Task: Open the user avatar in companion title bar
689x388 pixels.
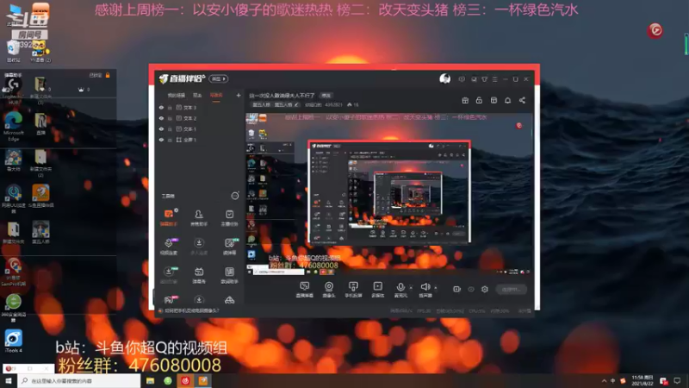Action: click(444, 78)
